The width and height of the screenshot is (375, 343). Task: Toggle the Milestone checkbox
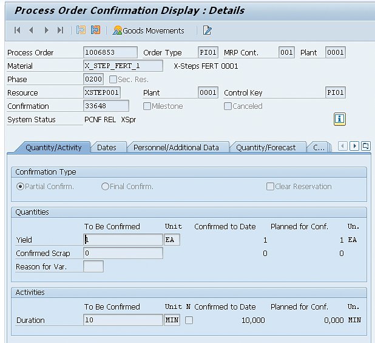pyautogui.click(x=147, y=106)
